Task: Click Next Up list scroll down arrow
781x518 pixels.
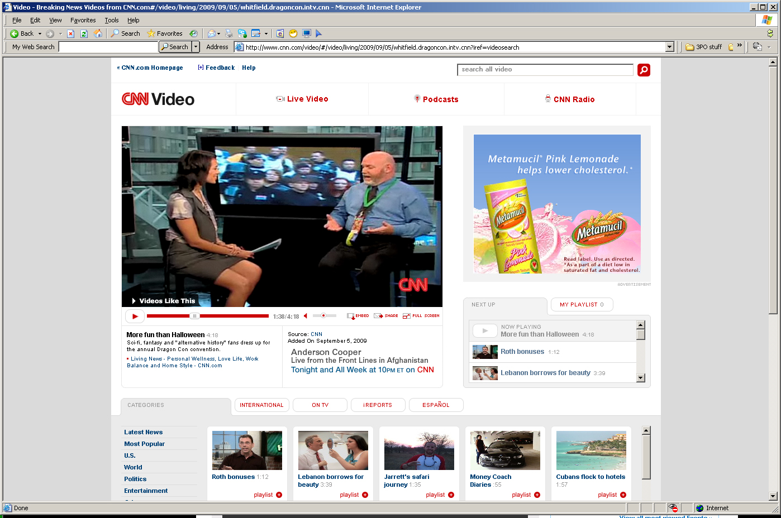Action: tap(641, 378)
